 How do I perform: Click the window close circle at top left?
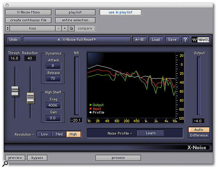[x=7, y=5]
